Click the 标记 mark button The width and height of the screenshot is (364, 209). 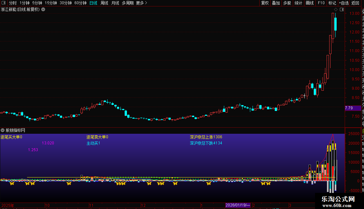(332, 3)
